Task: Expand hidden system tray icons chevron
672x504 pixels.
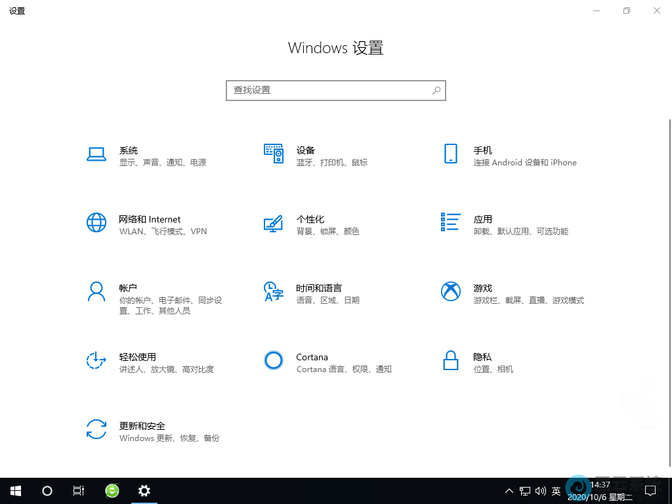Action: coord(509,491)
